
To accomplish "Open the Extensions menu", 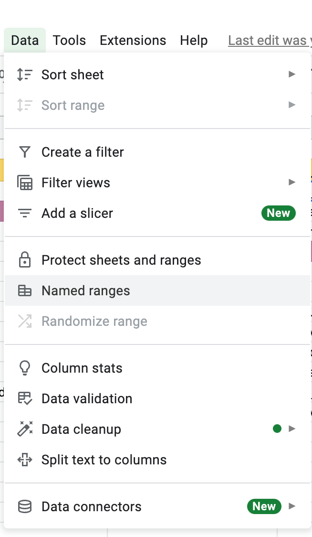I will (133, 41).
